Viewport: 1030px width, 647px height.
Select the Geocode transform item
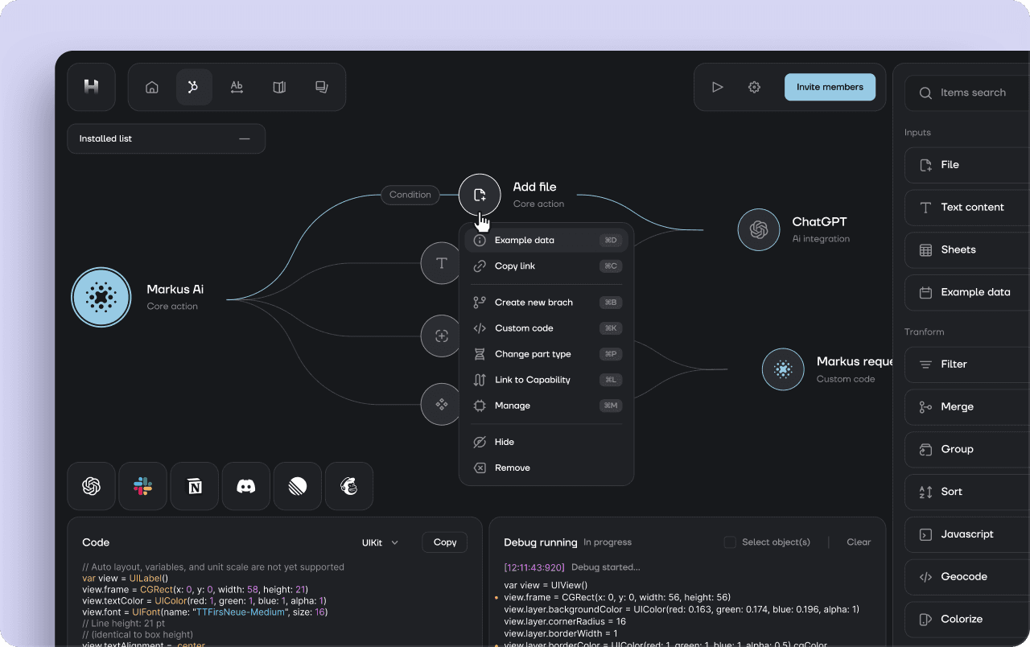click(x=967, y=577)
